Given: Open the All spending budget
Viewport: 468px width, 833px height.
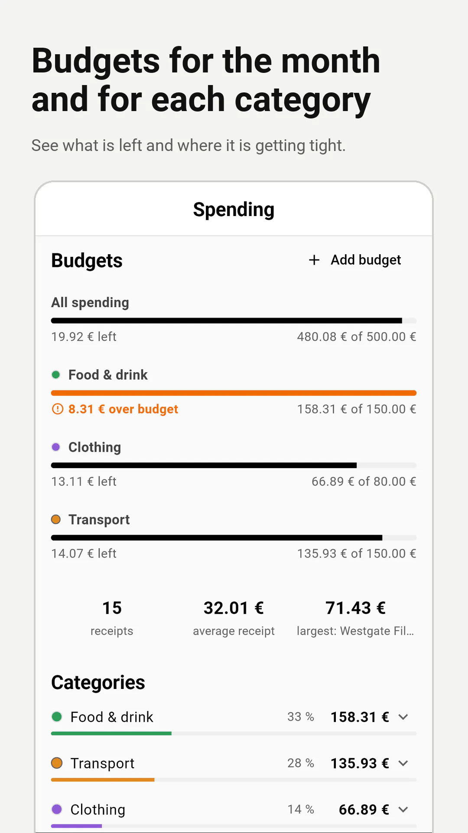Looking at the screenshot, I should [x=234, y=319].
